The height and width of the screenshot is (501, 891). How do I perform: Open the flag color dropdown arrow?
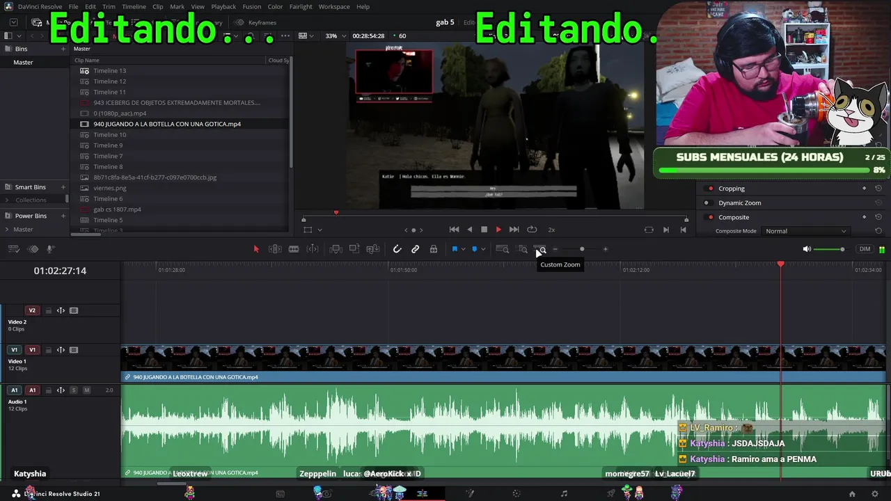[463, 249]
